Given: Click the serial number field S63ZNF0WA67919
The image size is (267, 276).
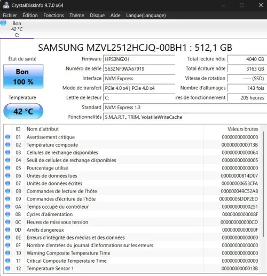Looking at the screenshot, I should point(139,69).
